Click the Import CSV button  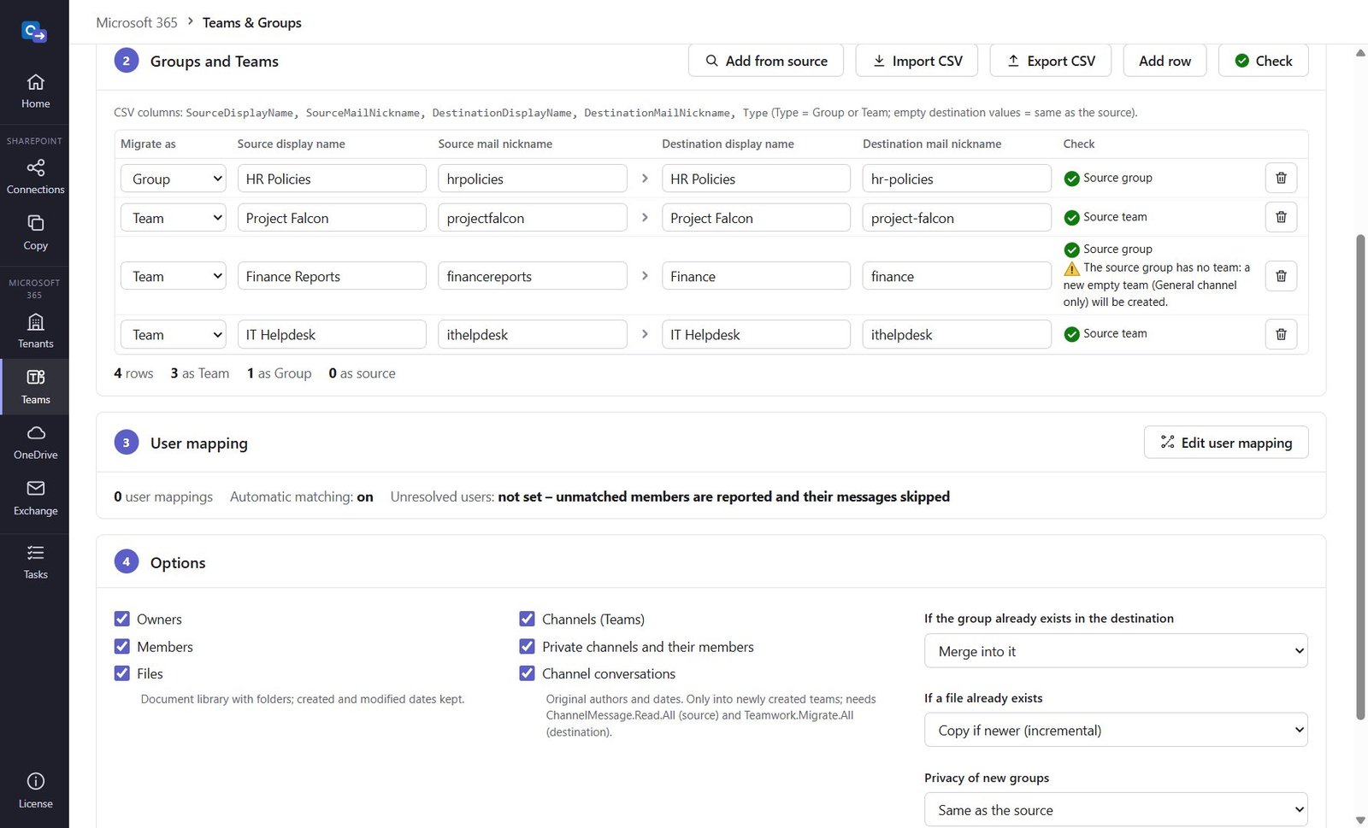pos(917,61)
